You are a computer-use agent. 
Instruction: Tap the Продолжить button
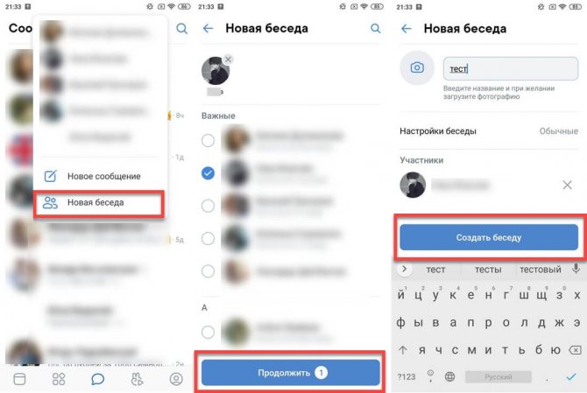click(x=291, y=373)
